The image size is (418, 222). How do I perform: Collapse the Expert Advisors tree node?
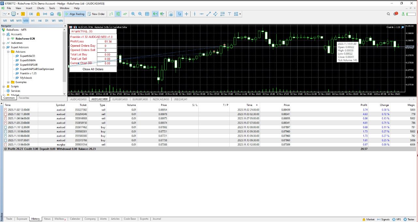pos(4,47)
